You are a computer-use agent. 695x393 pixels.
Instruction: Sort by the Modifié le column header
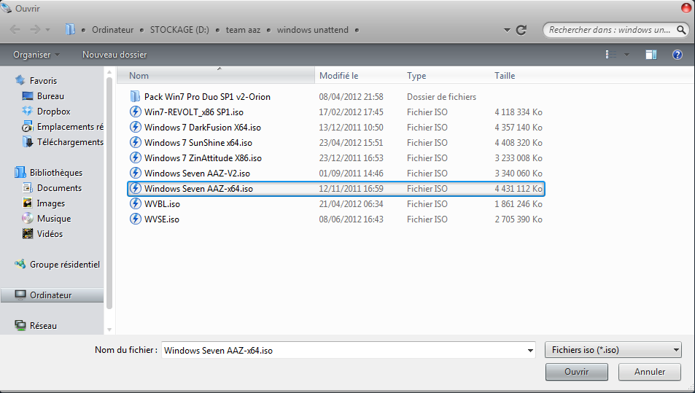[x=359, y=76]
